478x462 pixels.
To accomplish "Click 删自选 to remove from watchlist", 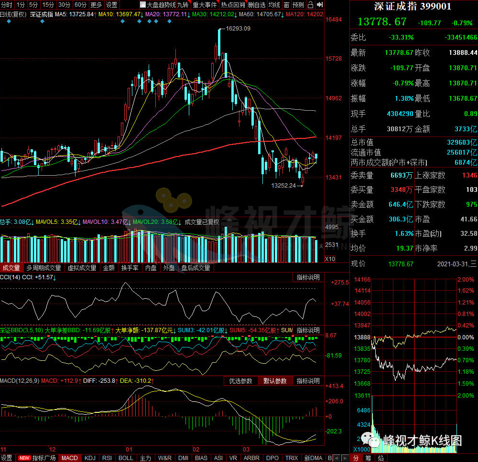I will point(257,5).
